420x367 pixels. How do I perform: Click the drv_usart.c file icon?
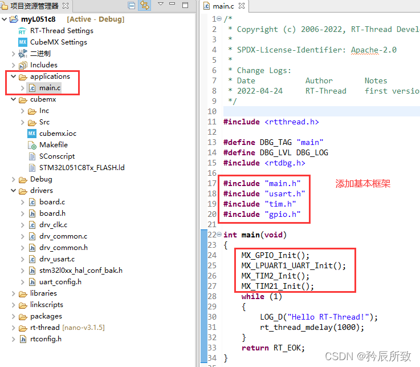[32, 259]
